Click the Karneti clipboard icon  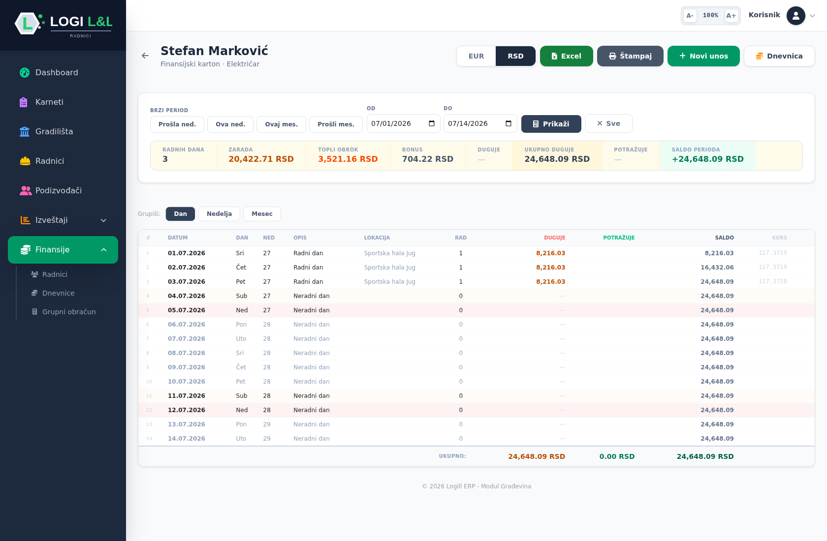24,102
